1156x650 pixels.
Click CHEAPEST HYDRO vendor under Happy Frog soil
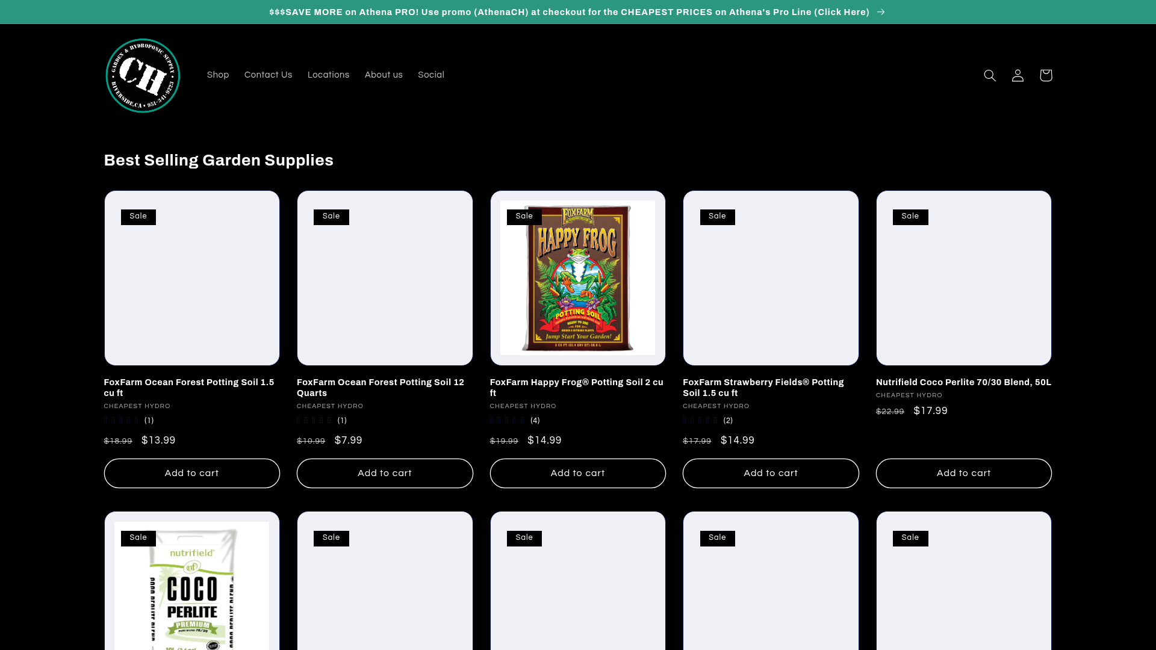[523, 406]
